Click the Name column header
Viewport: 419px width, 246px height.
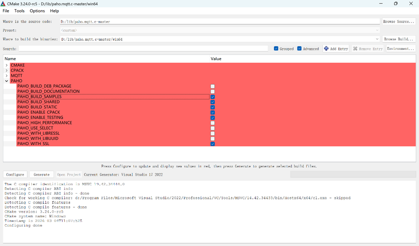(x=106, y=59)
